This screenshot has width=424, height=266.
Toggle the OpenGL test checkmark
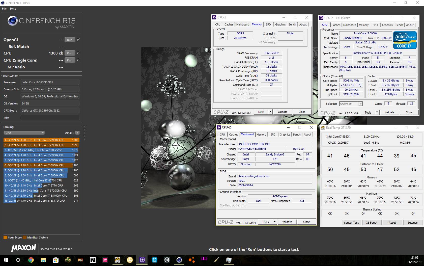[78, 40]
